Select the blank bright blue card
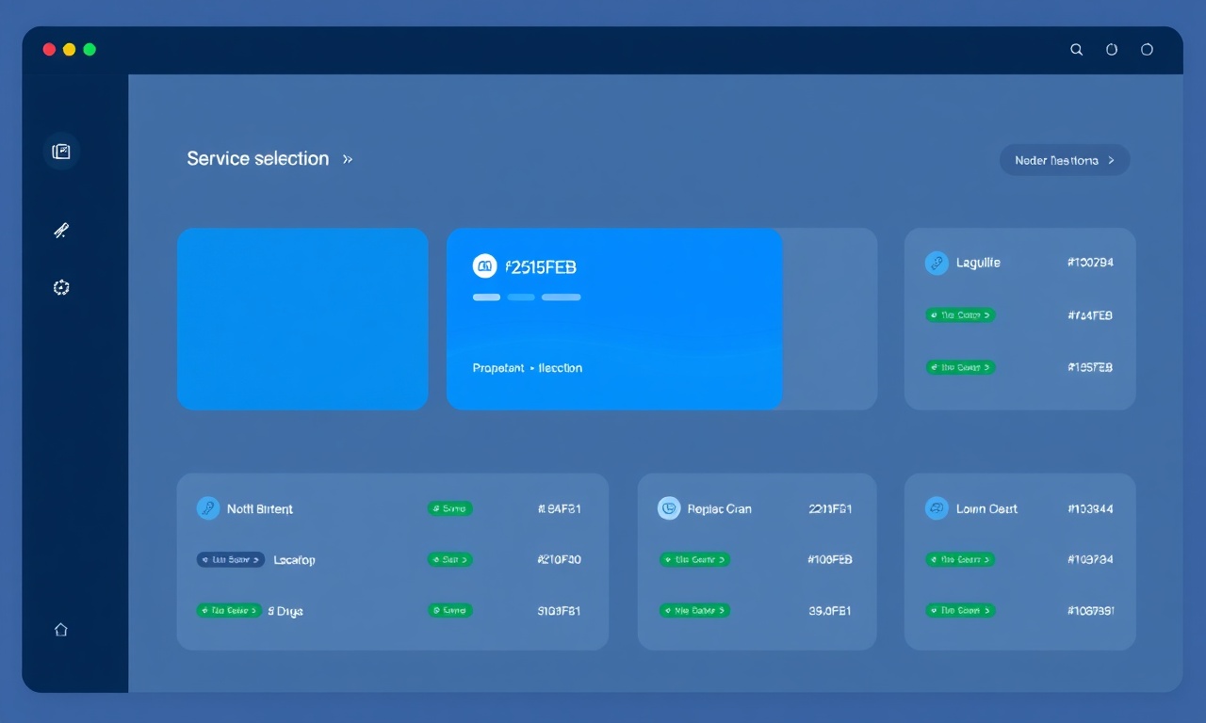The height and width of the screenshot is (723, 1206). click(302, 319)
